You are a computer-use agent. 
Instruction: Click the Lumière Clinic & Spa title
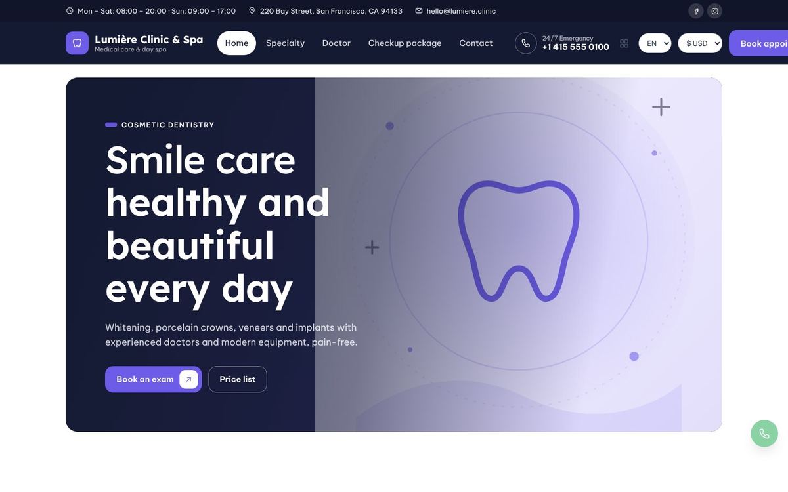coord(149,39)
